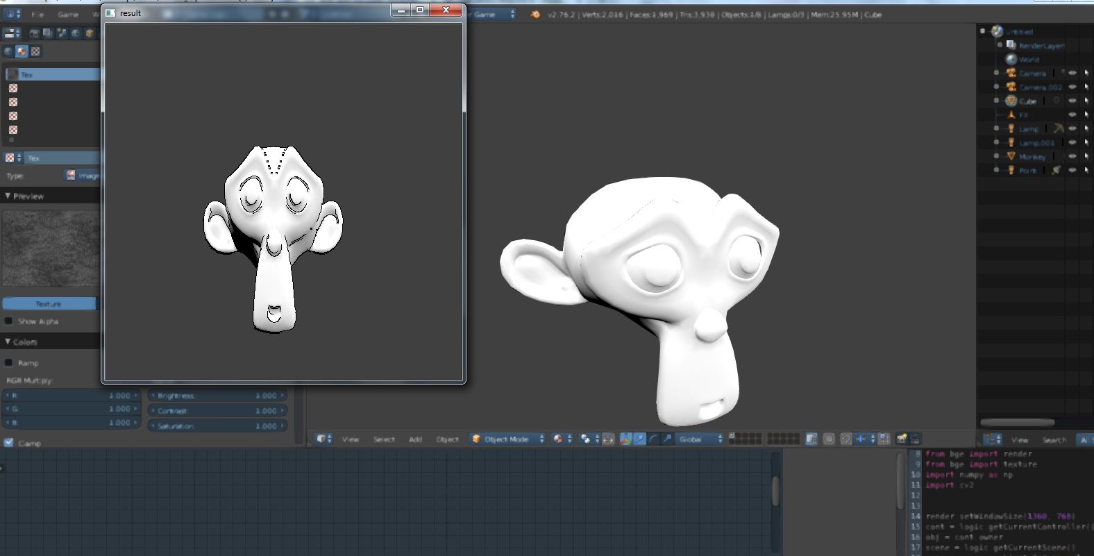Select RenderLayers in the outliner
This screenshot has width=1094, height=556.
[1041, 45]
